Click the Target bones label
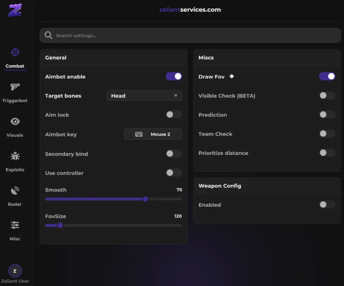This screenshot has height=286, width=344. (63, 96)
